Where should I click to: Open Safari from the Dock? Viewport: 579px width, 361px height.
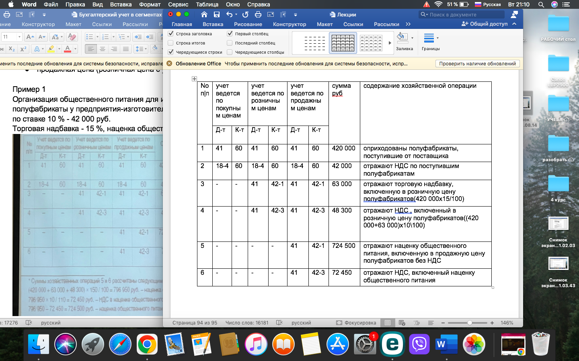120,344
